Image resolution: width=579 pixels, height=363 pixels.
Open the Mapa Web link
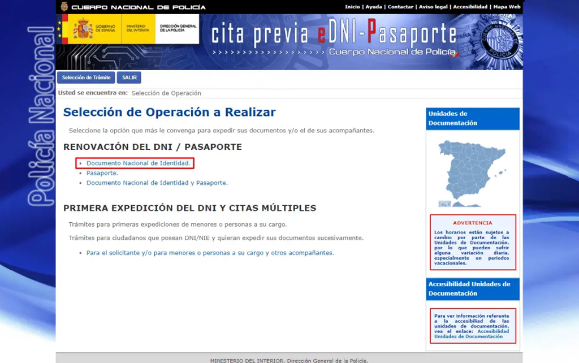[x=507, y=7]
